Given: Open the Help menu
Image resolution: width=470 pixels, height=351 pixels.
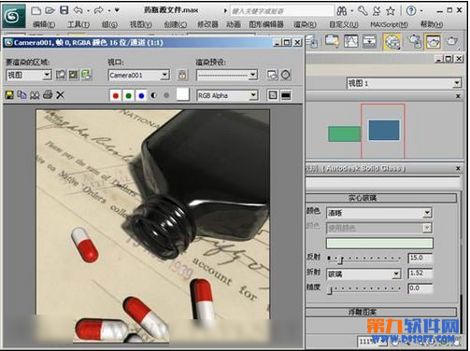Looking at the screenshot, I should (x=432, y=24).
